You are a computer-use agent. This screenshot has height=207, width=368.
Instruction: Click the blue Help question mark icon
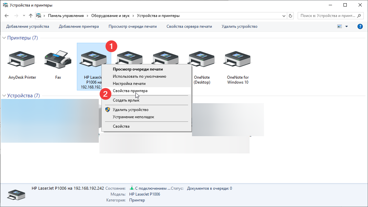click(x=360, y=26)
